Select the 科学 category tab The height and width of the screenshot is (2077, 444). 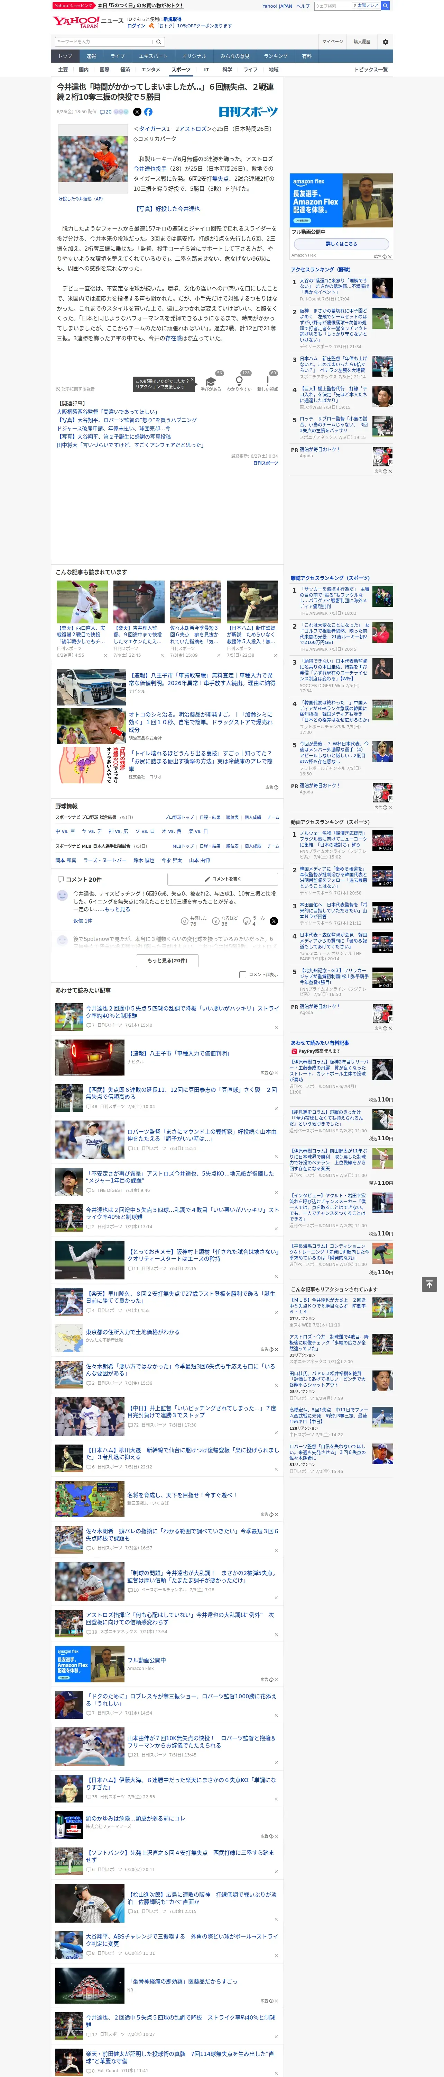click(227, 69)
